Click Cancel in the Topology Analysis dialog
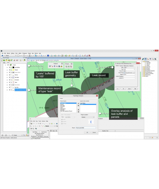The width and height of the screenshot is (159, 189). [x=94, y=132]
